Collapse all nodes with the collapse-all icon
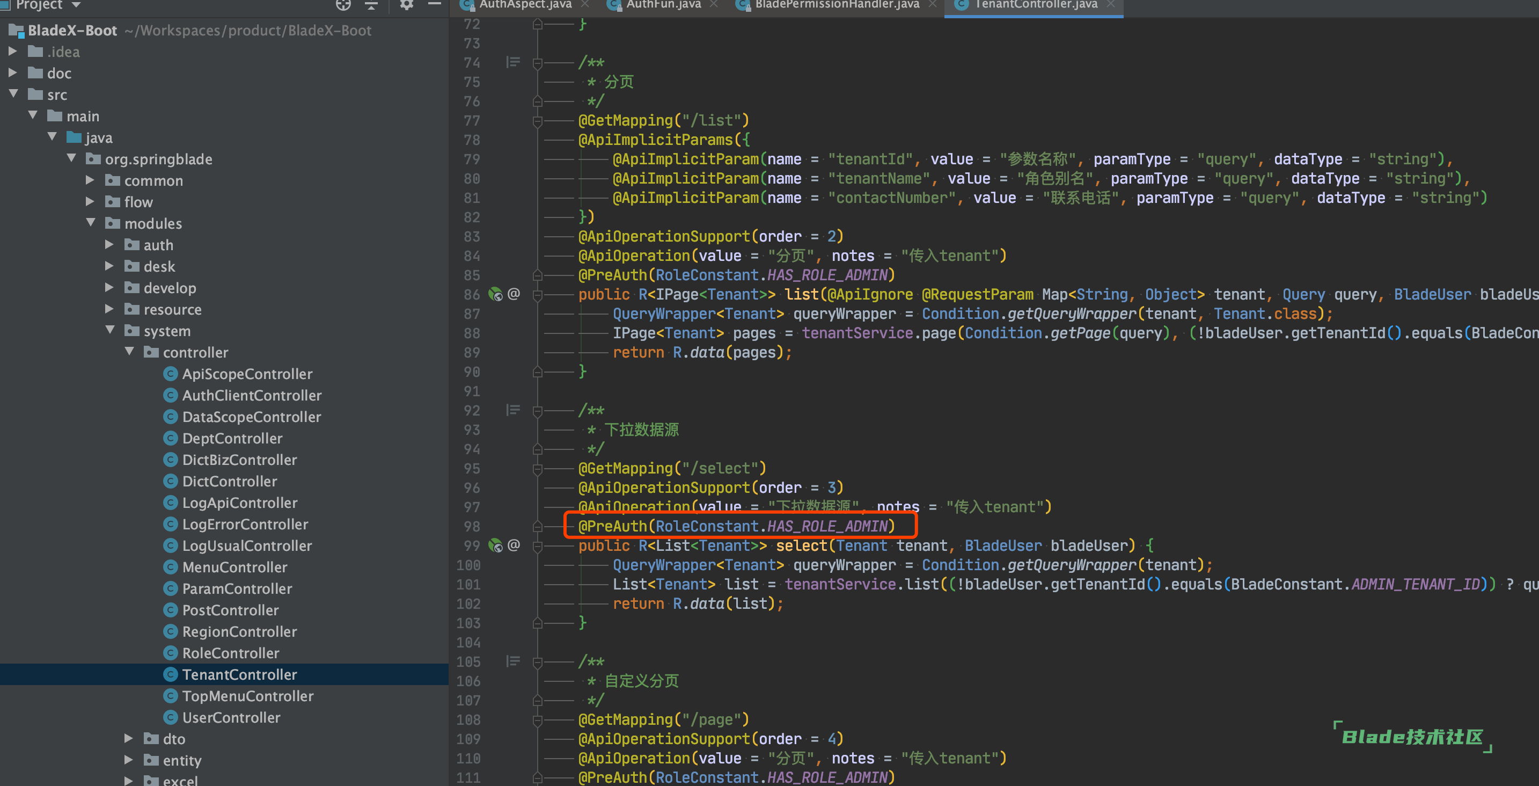This screenshot has height=786, width=1539. (x=372, y=5)
